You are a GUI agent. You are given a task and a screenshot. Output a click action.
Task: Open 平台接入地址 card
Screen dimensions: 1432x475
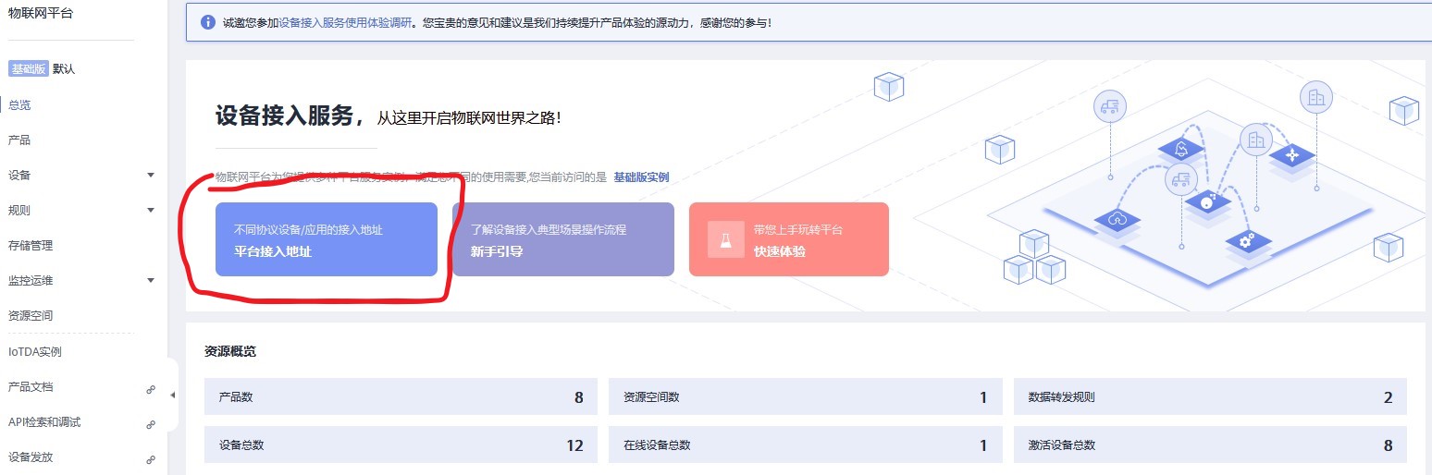click(327, 239)
